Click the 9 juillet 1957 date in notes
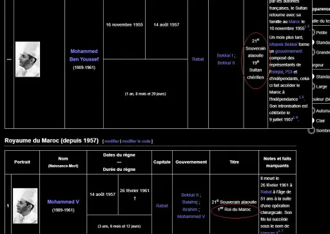This screenshot has height=234, width=330. (281, 120)
